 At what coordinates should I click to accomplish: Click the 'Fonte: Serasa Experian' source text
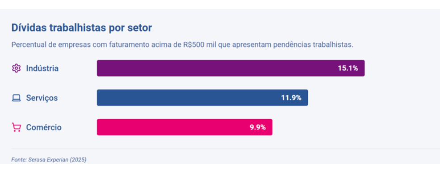pyautogui.click(x=39, y=159)
